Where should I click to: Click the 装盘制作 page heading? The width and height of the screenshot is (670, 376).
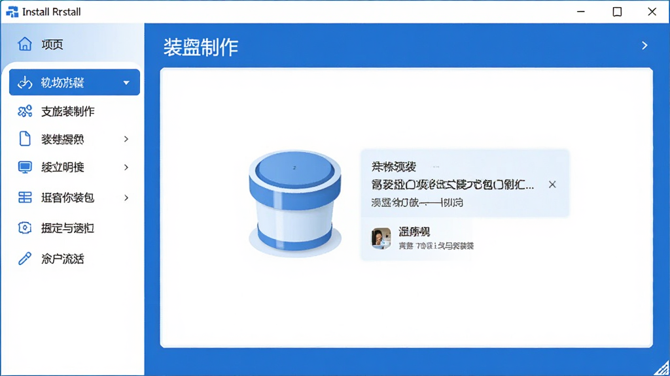[x=201, y=46]
